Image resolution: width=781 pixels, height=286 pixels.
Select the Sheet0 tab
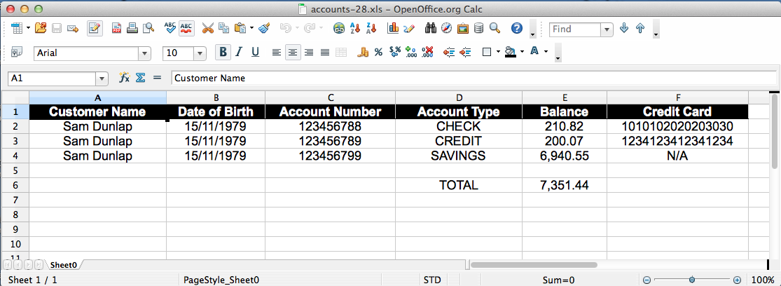click(64, 265)
